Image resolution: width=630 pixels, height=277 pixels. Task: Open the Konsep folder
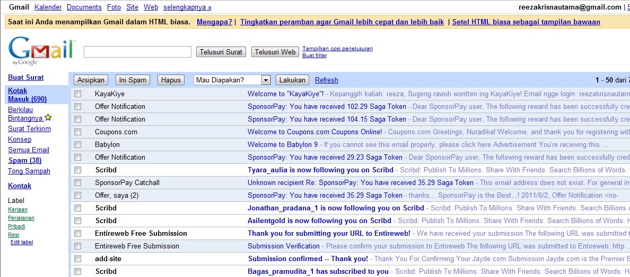[20, 140]
